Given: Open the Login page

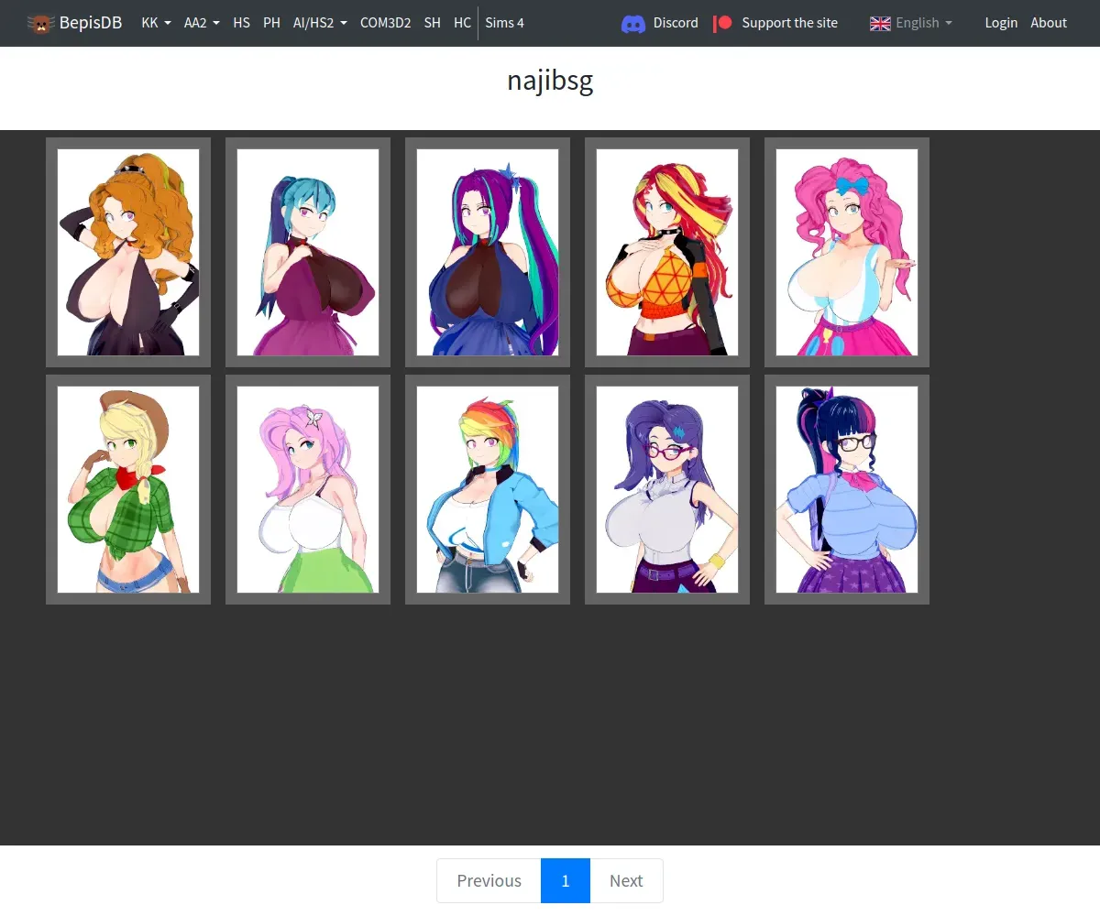Looking at the screenshot, I should pos(1001,23).
